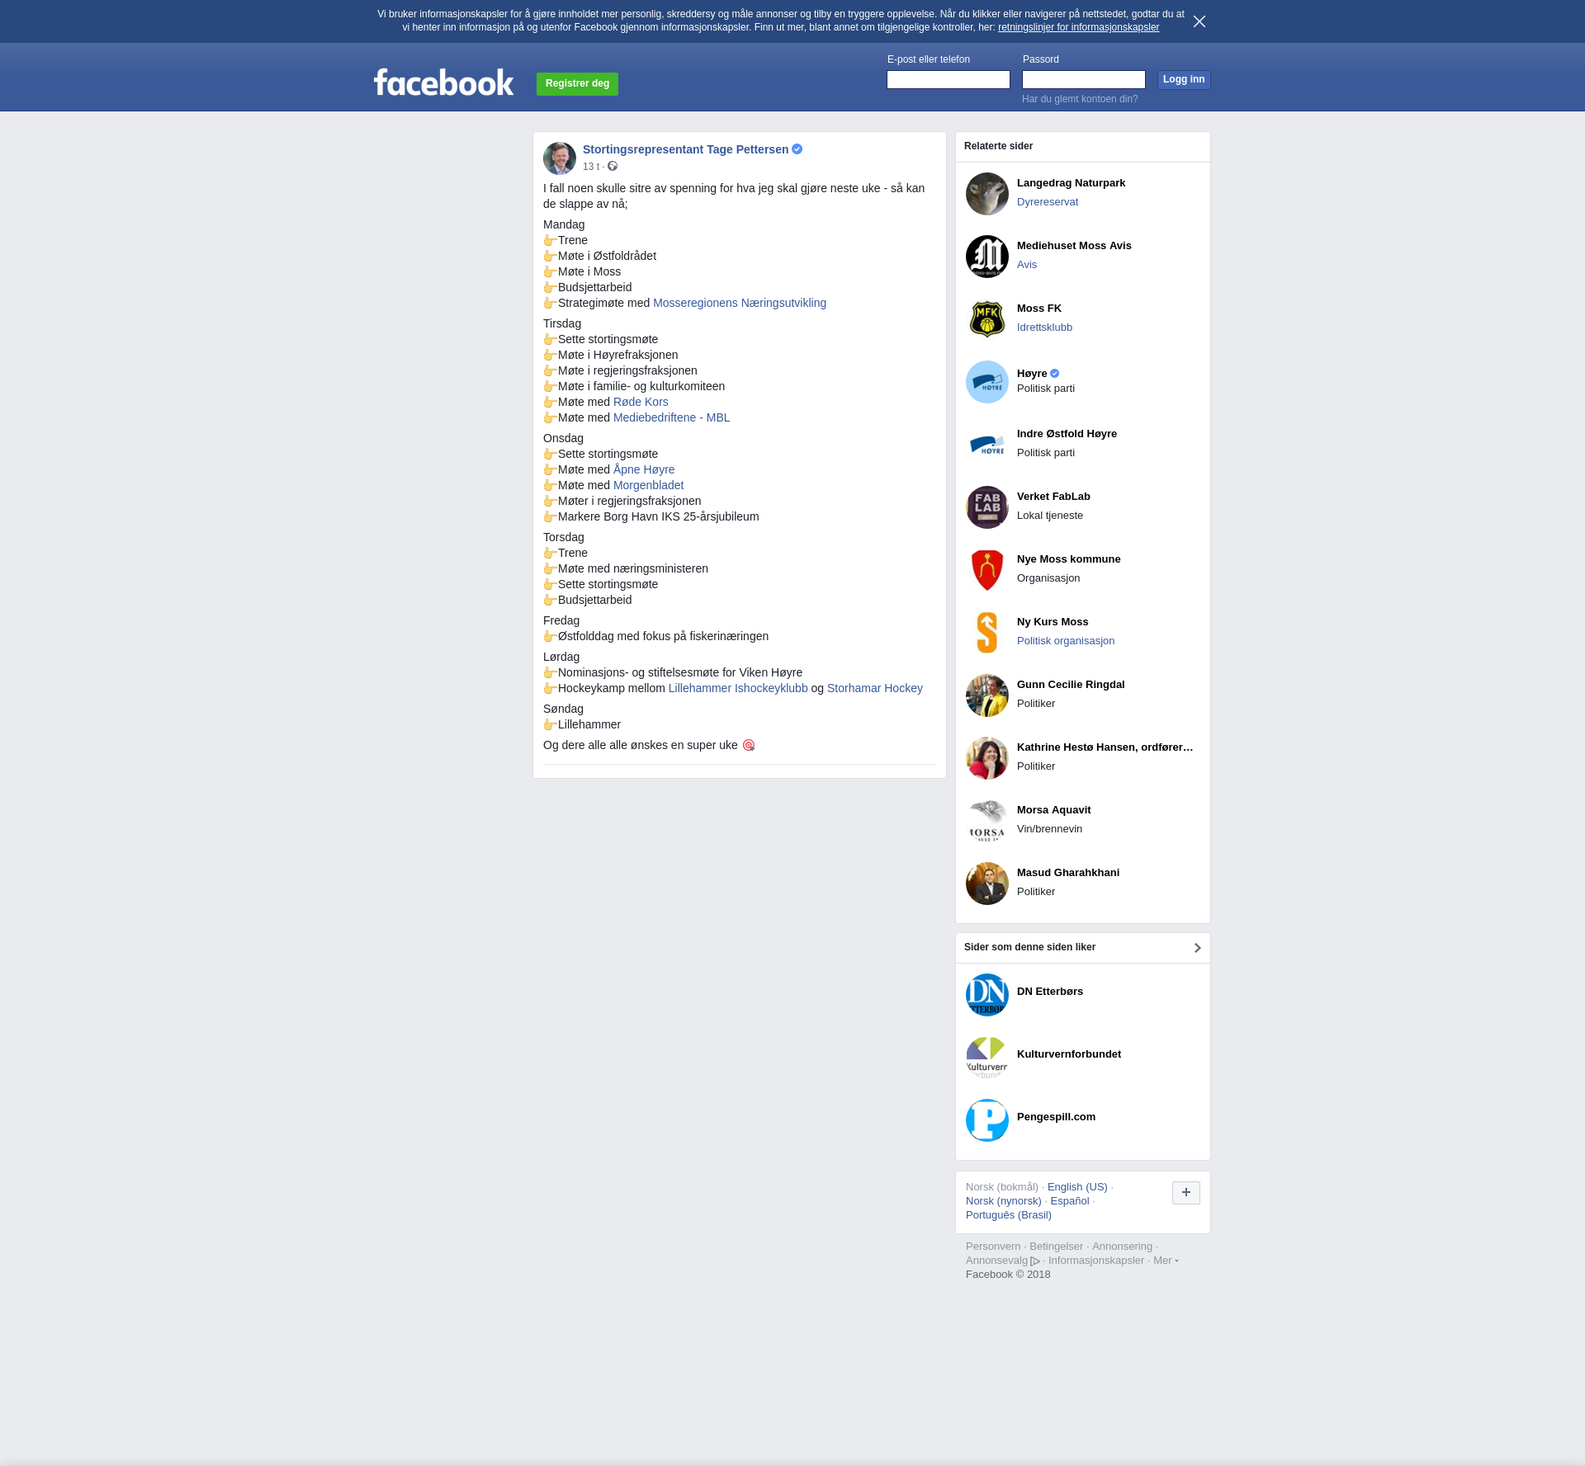The width and height of the screenshot is (1585, 1466).
Task: Click Masud Gharahkhani's avatar
Action: [987, 884]
